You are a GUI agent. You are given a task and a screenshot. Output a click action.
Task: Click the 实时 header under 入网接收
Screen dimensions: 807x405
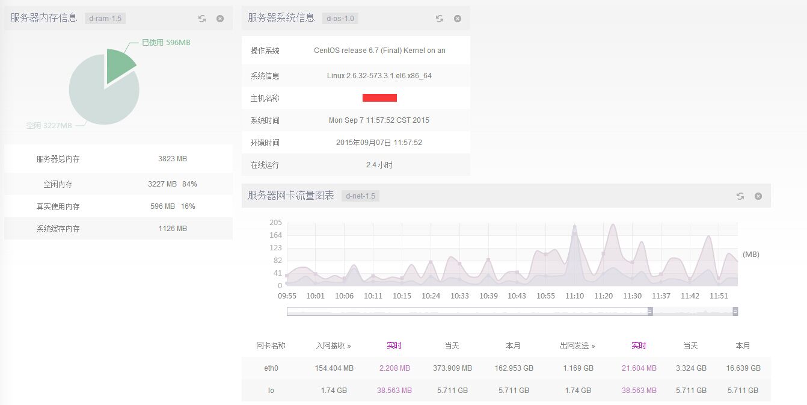point(394,345)
